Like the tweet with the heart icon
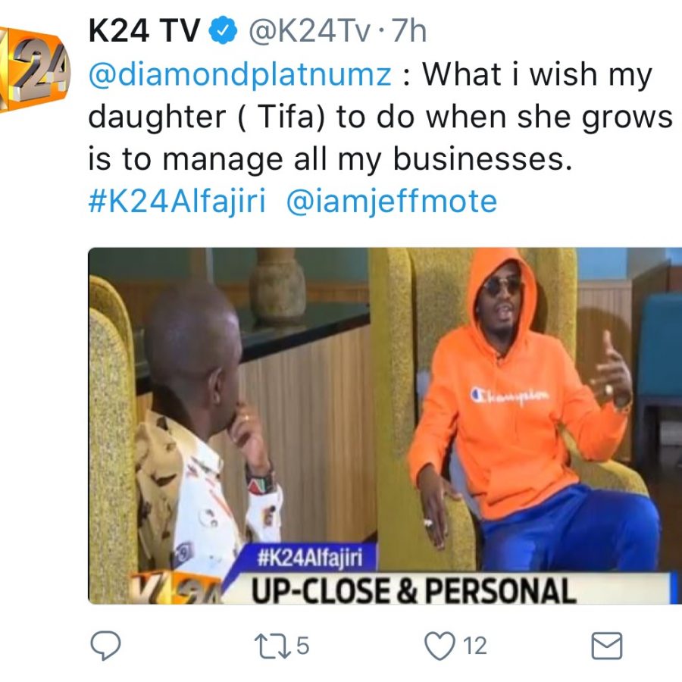The height and width of the screenshot is (682, 682). click(440, 646)
